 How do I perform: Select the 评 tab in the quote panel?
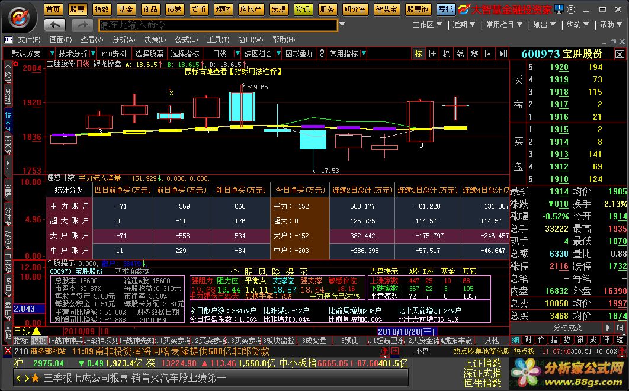(x=606, y=340)
